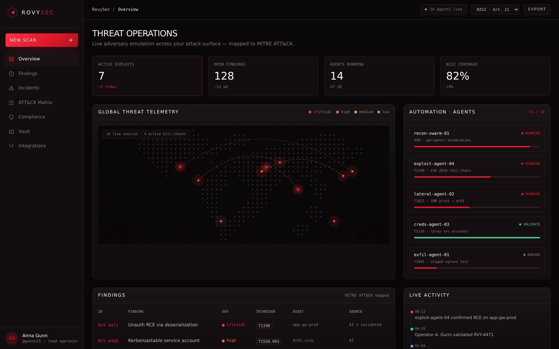This screenshot has height=349, width=559.
Task: Click the RovySec logo icon
Action: click(13, 13)
